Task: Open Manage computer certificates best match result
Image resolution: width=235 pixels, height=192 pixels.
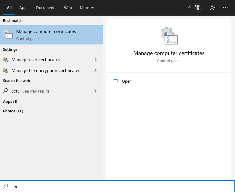Action: [51, 35]
